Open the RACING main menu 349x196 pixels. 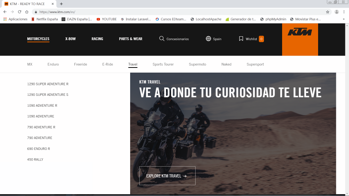pos(97,39)
